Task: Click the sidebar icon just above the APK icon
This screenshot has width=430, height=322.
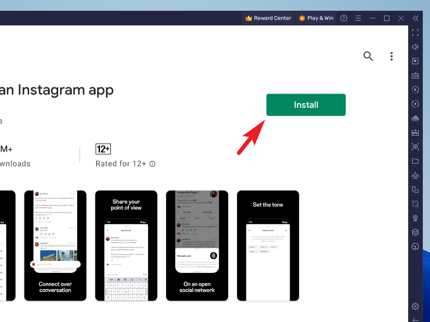Action: point(415,118)
